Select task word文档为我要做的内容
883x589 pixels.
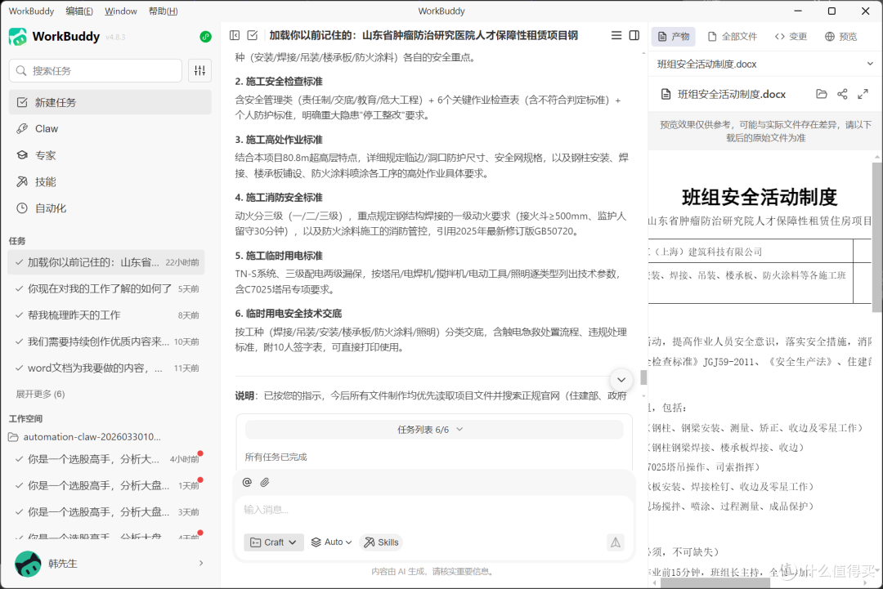pos(106,368)
